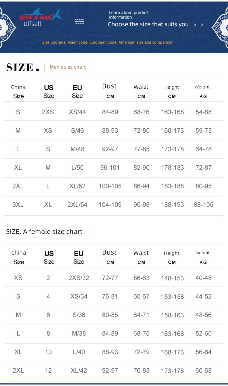Click 'Choose the size that suits you' text

148,24
